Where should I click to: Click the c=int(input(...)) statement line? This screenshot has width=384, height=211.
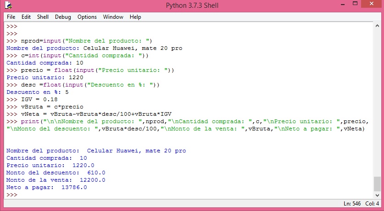pos(77,55)
